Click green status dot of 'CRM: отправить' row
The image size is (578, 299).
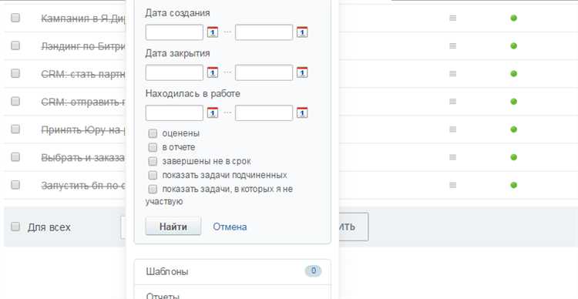click(x=513, y=102)
